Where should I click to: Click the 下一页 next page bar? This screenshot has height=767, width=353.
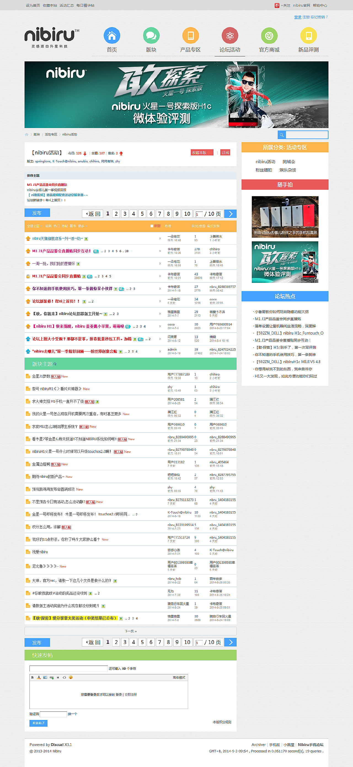[131, 631]
